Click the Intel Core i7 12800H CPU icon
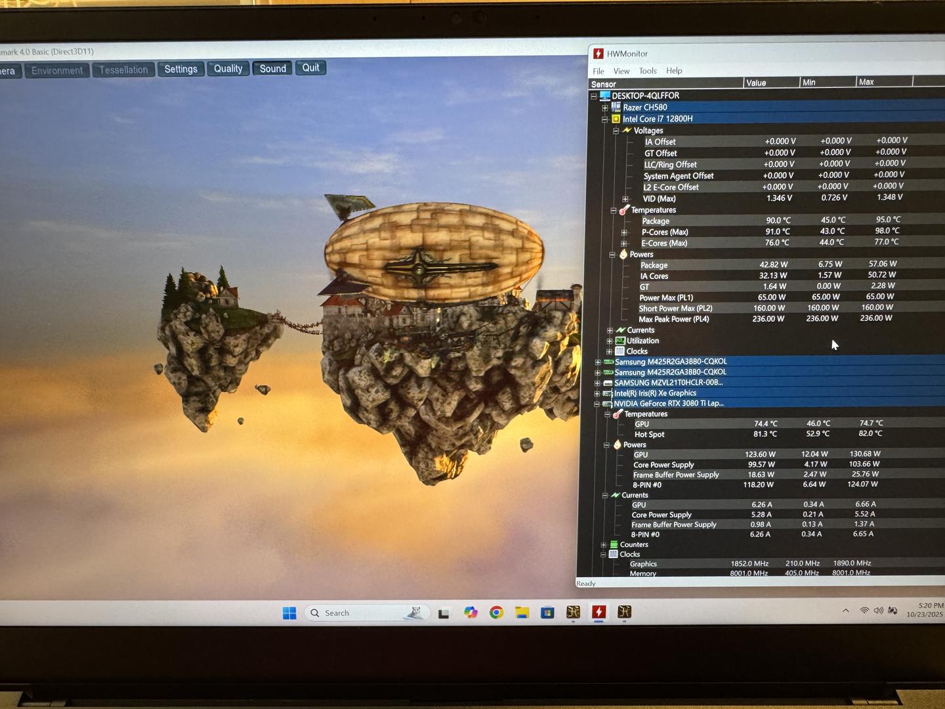 (x=616, y=119)
